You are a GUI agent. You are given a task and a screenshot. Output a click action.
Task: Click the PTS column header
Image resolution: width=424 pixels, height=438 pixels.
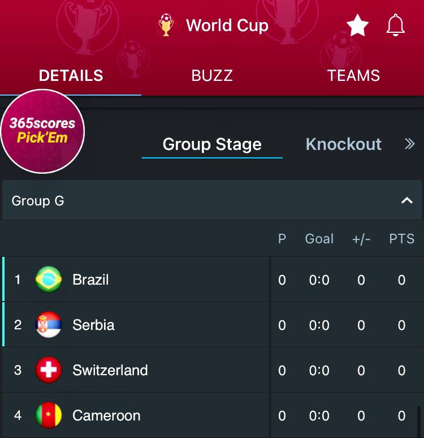tap(401, 239)
